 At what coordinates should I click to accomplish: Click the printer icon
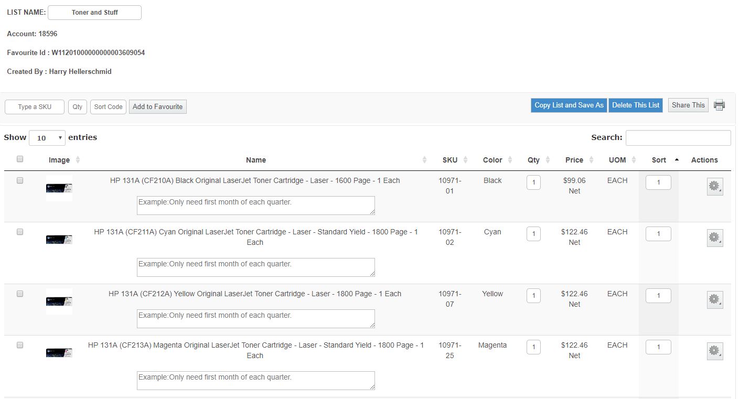pos(720,105)
